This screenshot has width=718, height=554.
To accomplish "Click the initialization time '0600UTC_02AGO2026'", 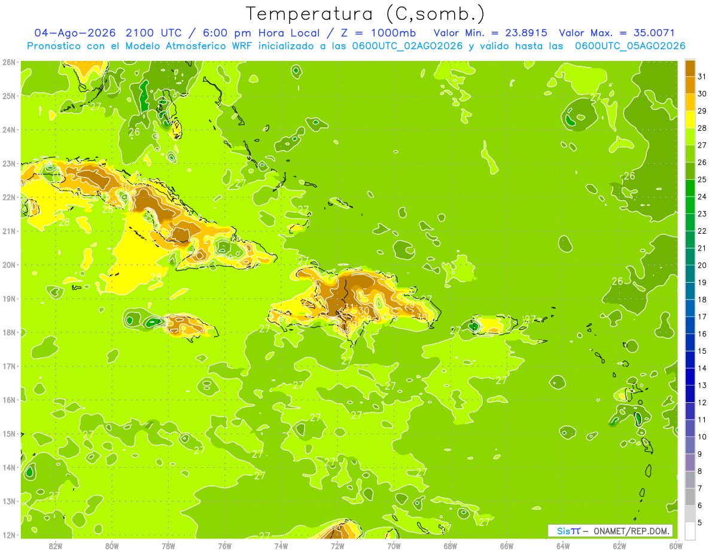I will click(407, 46).
